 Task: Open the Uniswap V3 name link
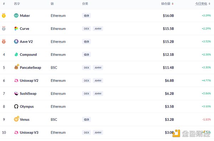pos(29,132)
